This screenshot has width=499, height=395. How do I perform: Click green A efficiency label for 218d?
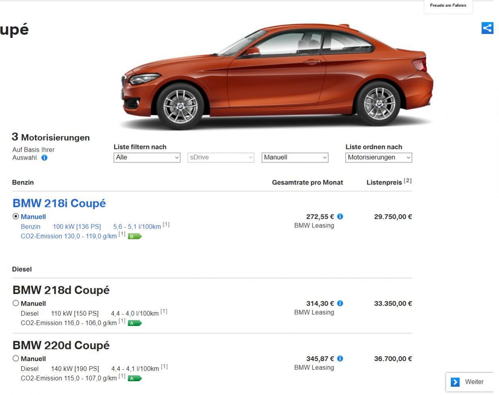(135, 323)
